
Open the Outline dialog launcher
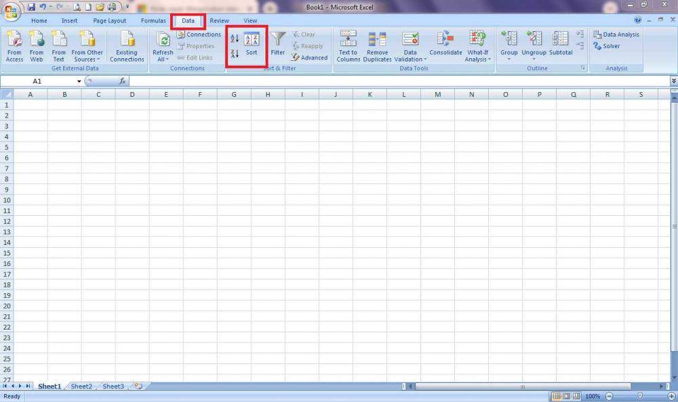(x=583, y=68)
